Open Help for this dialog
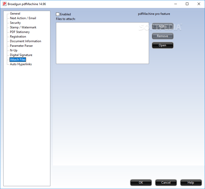 point(191,182)
